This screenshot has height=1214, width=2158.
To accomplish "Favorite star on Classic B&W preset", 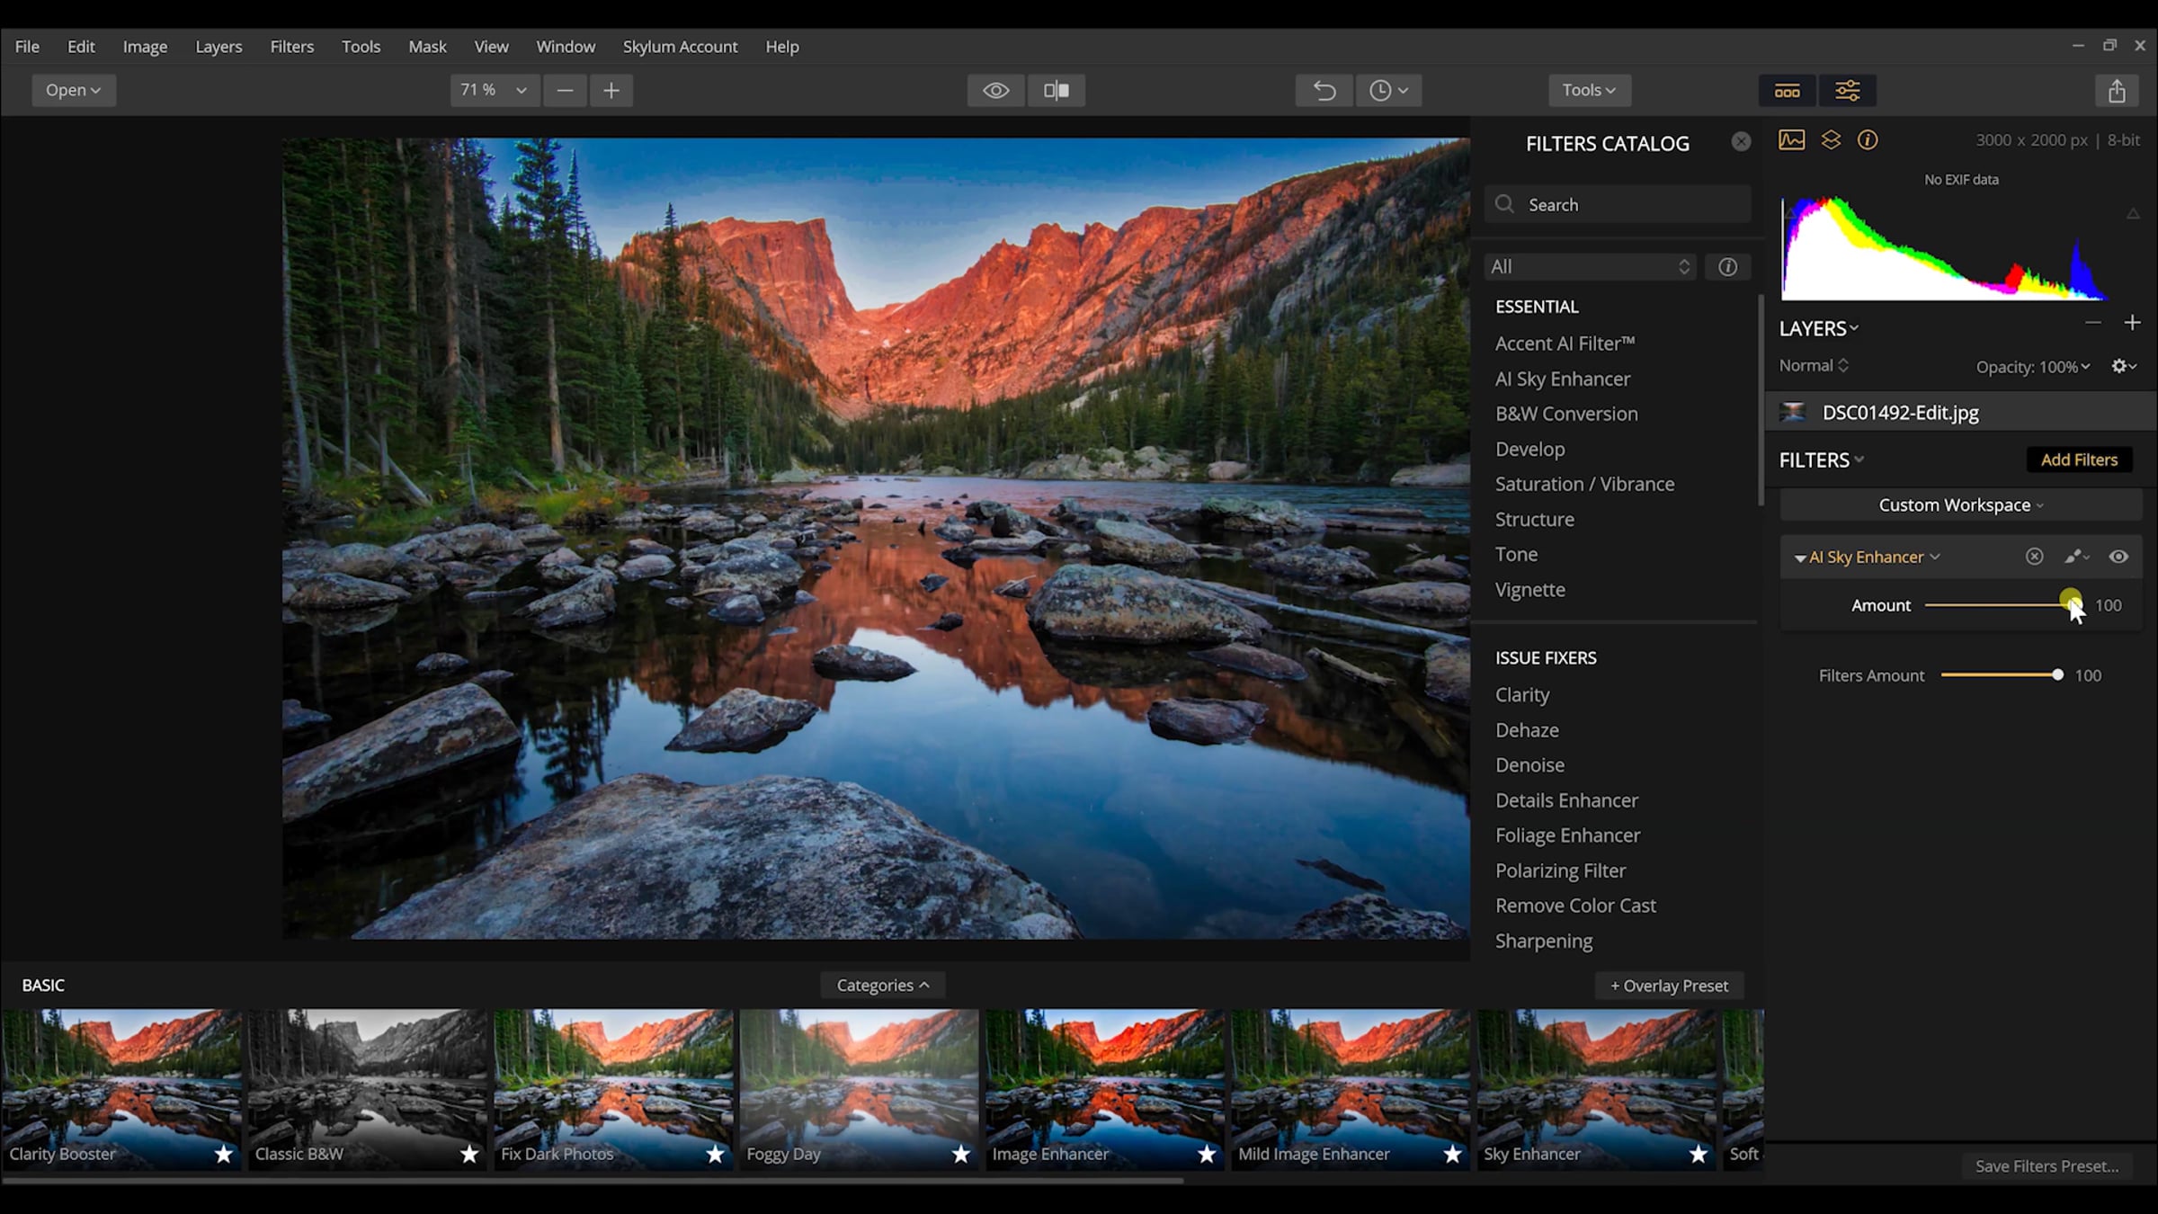I will coord(468,1154).
